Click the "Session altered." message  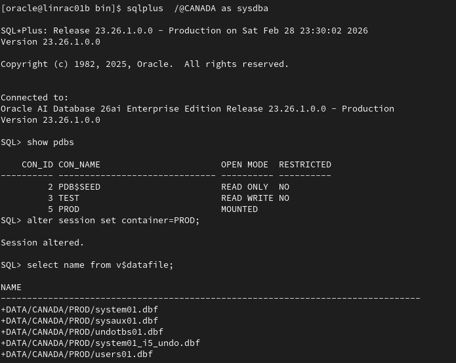pyautogui.click(x=43, y=242)
